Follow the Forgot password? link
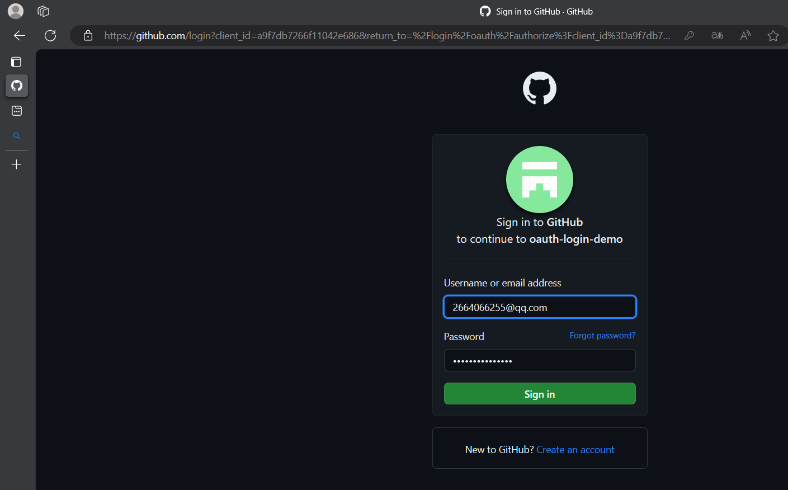Viewport: 788px width, 490px height. (x=602, y=336)
